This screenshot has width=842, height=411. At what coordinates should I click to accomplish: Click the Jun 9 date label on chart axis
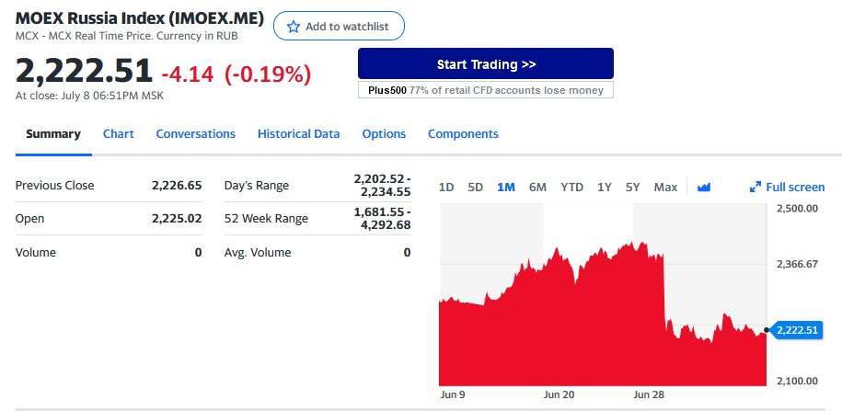pos(453,394)
